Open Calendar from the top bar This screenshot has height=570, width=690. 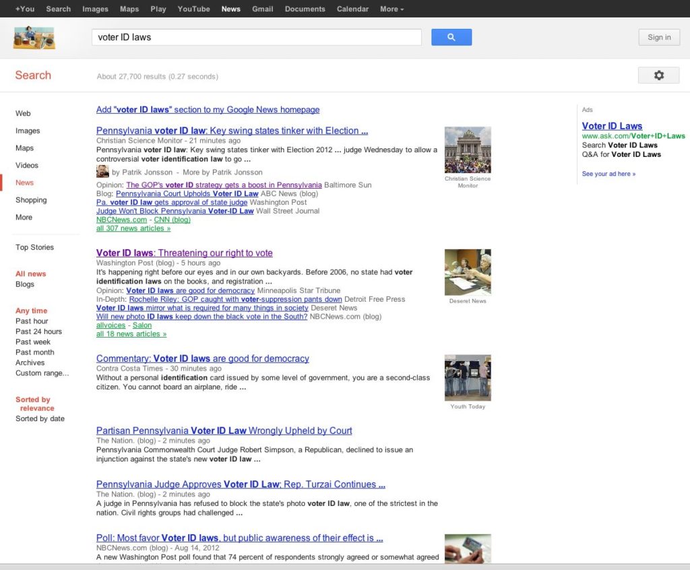(x=352, y=9)
